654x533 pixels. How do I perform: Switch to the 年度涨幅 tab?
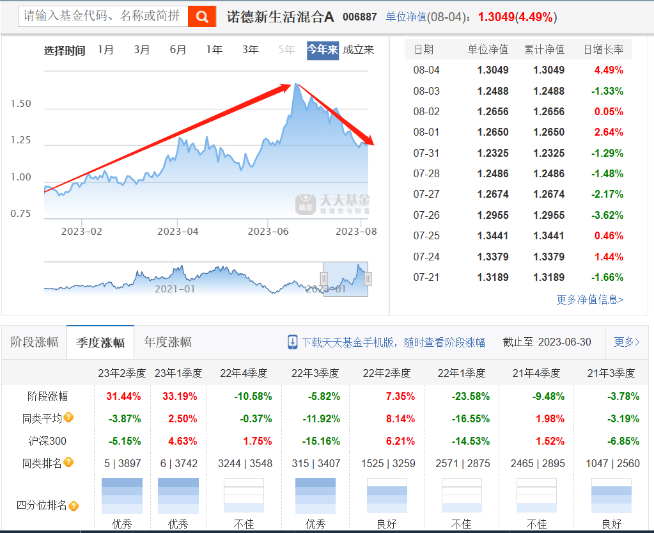167,342
